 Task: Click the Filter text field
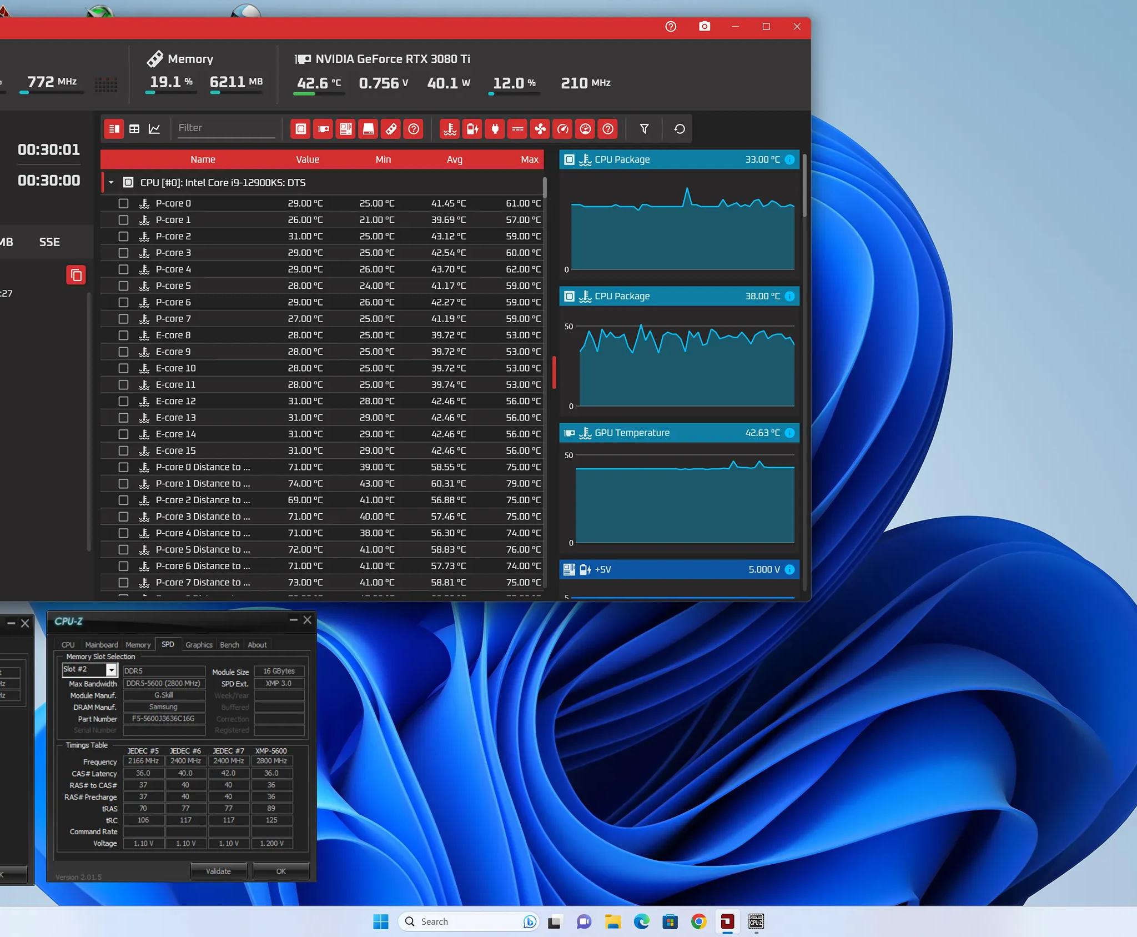coord(227,128)
